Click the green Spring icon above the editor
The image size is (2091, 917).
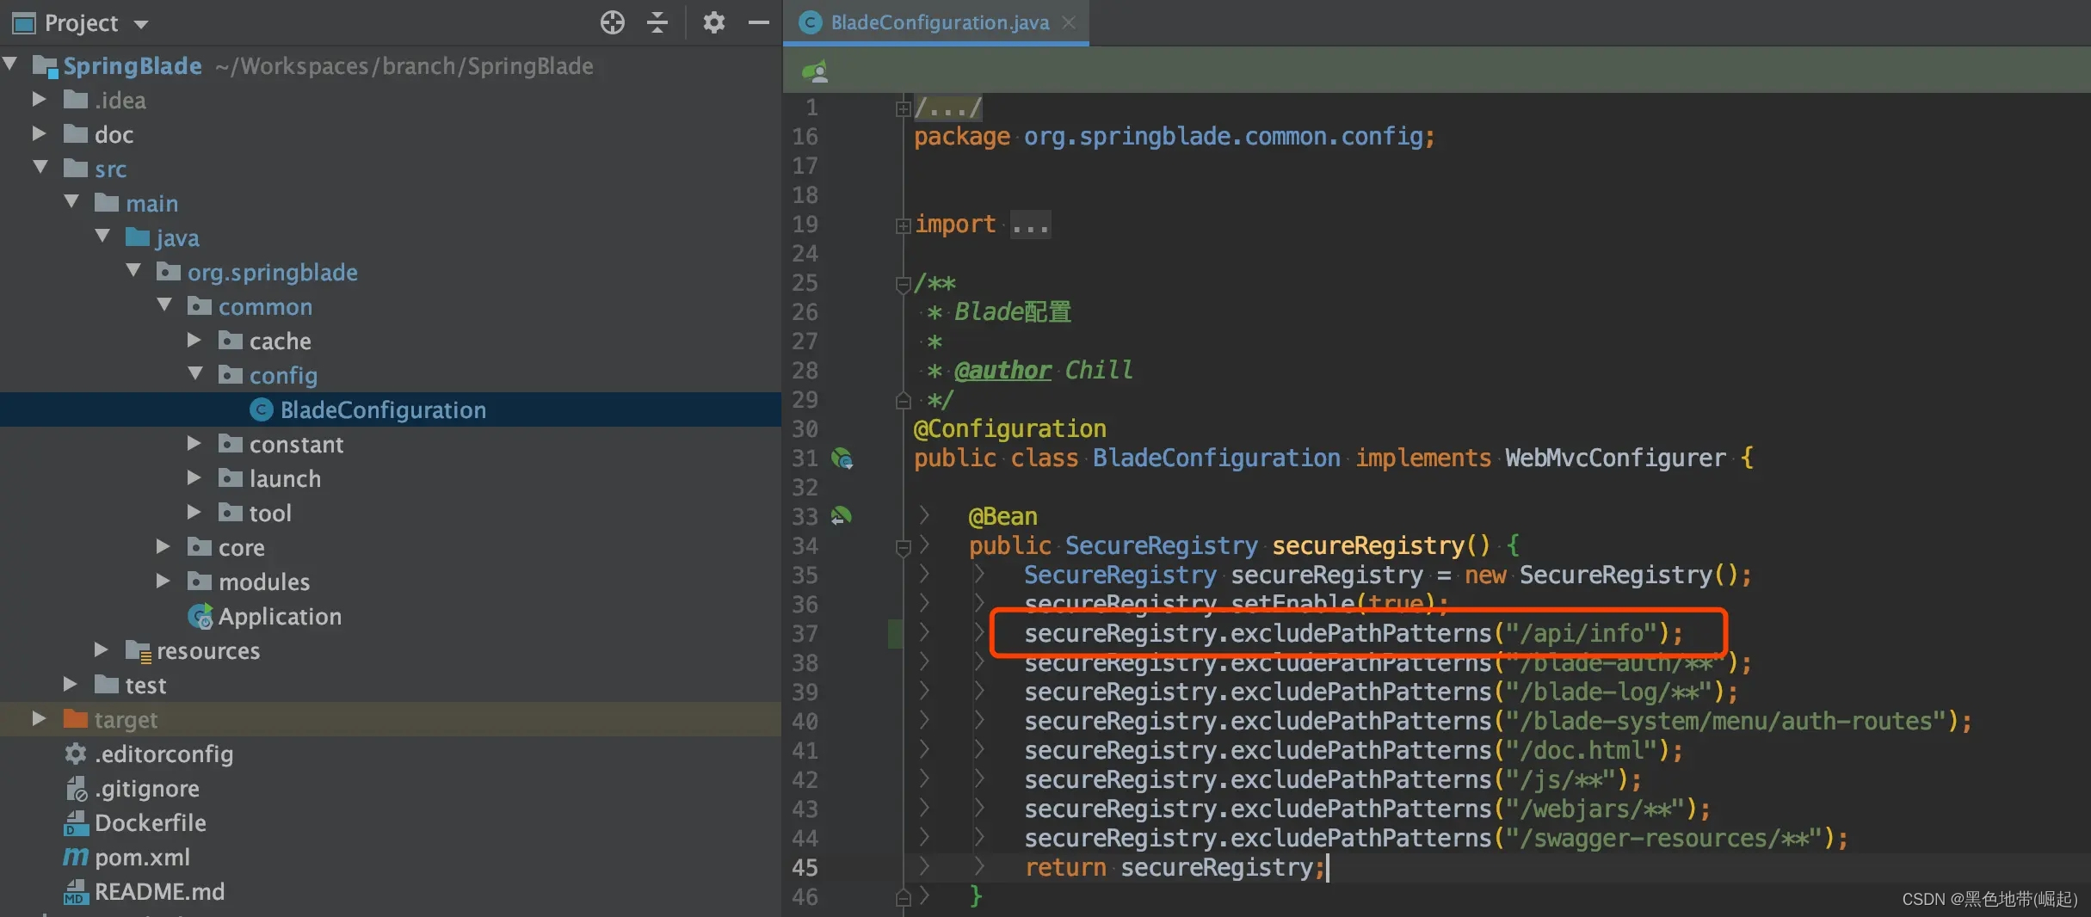tap(816, 69)
